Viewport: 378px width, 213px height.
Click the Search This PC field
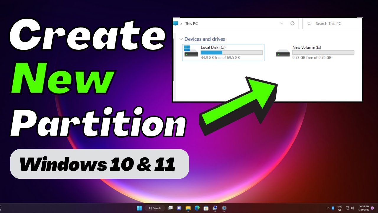tap(333, 24)
